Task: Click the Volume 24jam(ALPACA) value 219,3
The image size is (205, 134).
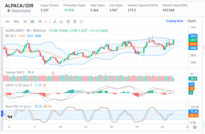Action: 132,10
